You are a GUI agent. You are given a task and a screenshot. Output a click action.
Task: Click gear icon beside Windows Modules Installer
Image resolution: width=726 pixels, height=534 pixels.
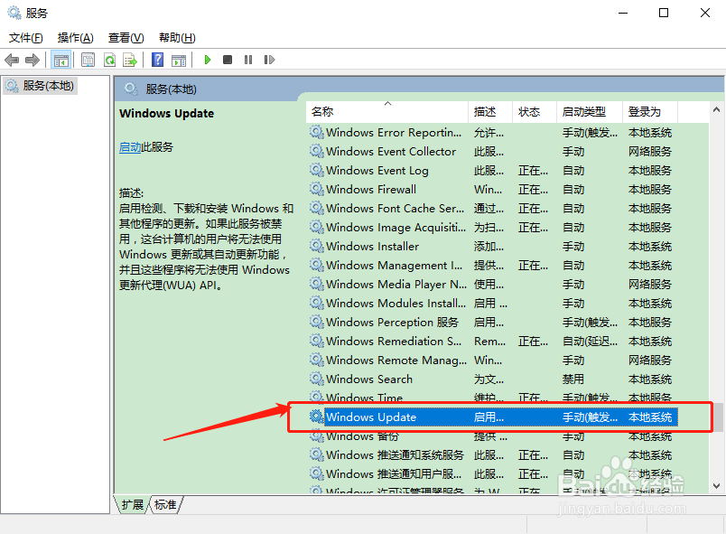(317, 303)
